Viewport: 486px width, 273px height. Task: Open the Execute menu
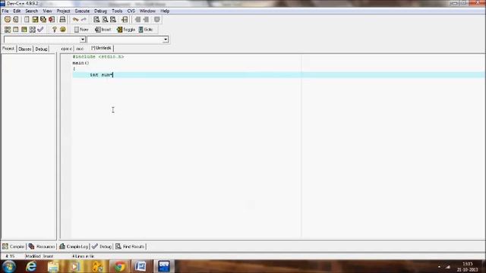(82, 11)
